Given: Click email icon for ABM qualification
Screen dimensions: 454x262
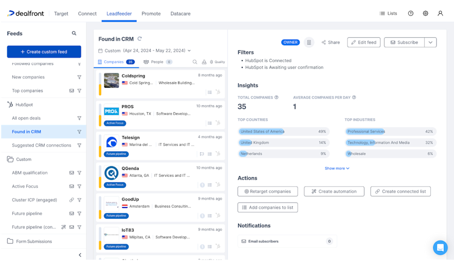Looking at the screenshot, I should (x=72, y=173).
